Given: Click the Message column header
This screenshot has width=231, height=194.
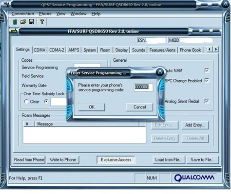Looking at the screenshot, I should tap(87, 124).
